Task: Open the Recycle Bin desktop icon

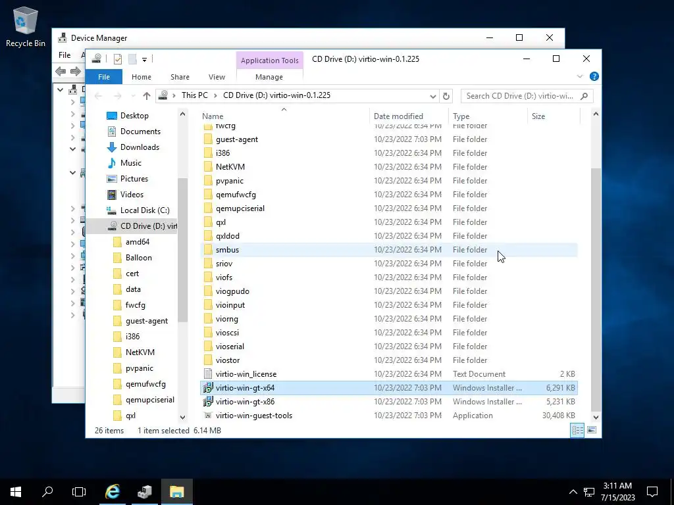Action: [26, 26]
